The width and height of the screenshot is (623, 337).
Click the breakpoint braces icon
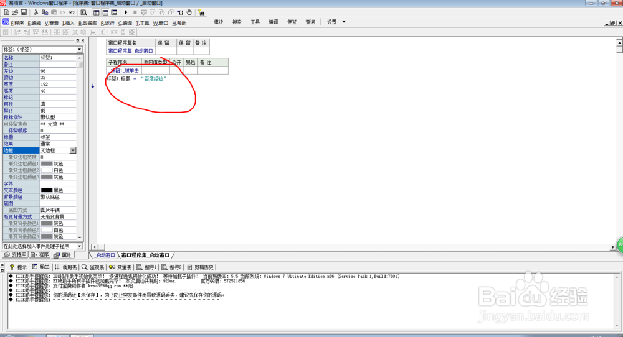pyautogui.click(x=180, y=12)
